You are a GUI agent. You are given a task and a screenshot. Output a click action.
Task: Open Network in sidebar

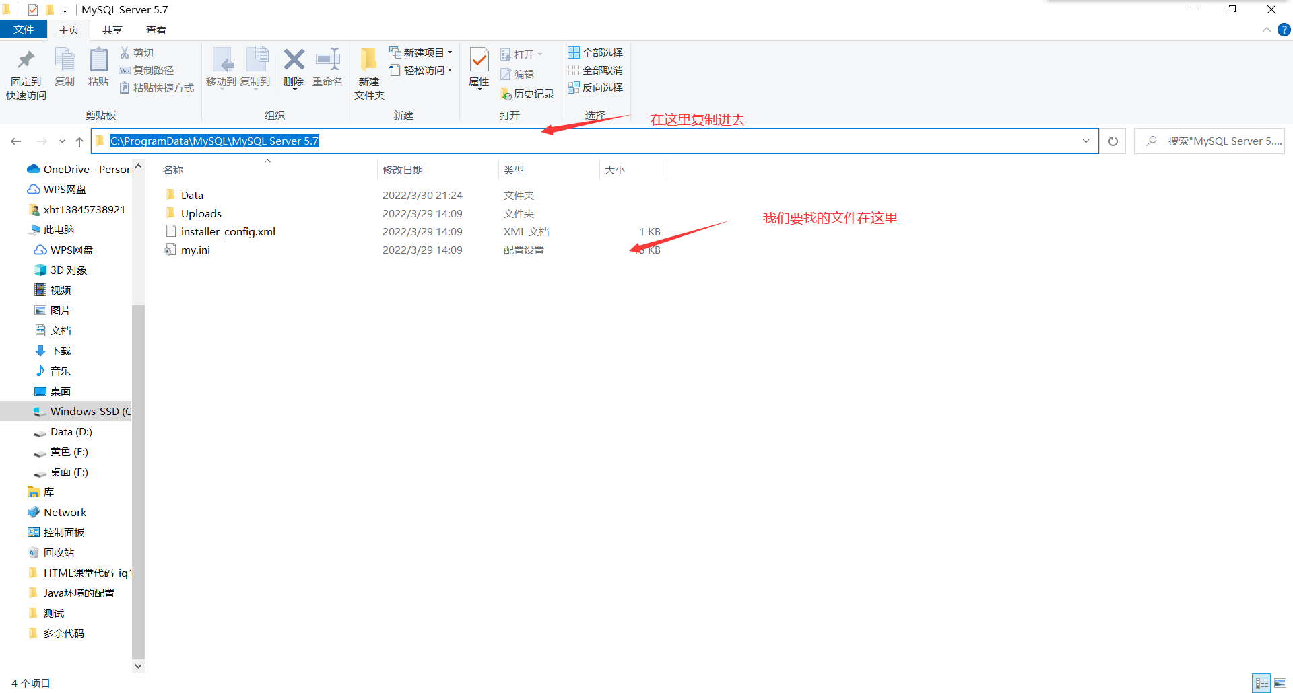tap(58, 512)
